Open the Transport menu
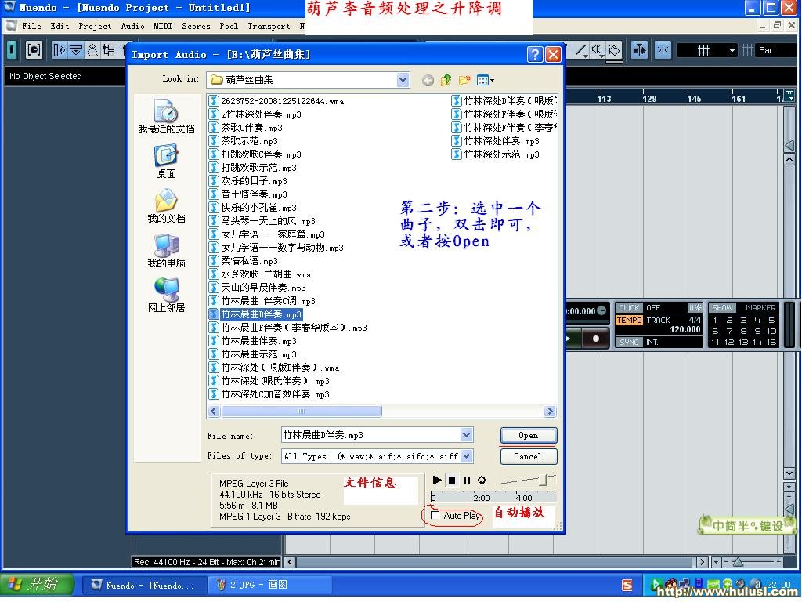 coord(269,26)
